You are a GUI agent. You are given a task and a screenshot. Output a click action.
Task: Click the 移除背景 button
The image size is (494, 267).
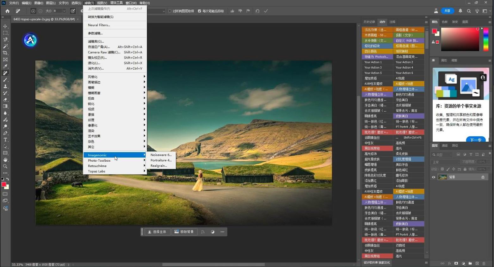[184, 232]
